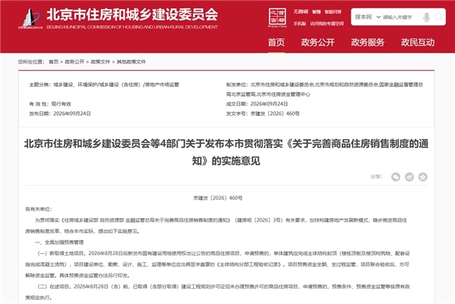
Task: Open the 政民互动 navigation tab
Action: [418, 43]
